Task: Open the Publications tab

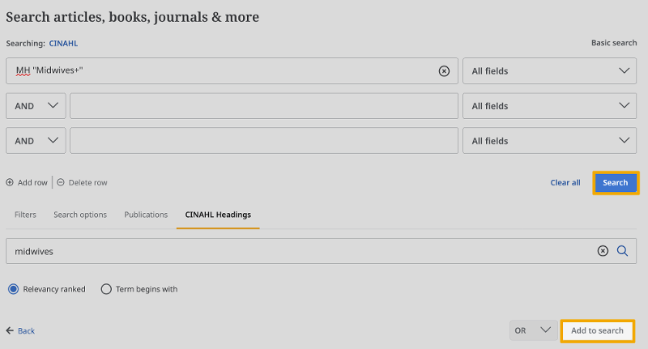Action: click(146, 215)
